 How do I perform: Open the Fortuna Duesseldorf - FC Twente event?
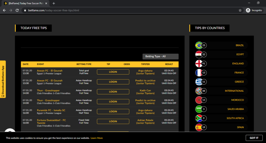click(x=52, y=121)
